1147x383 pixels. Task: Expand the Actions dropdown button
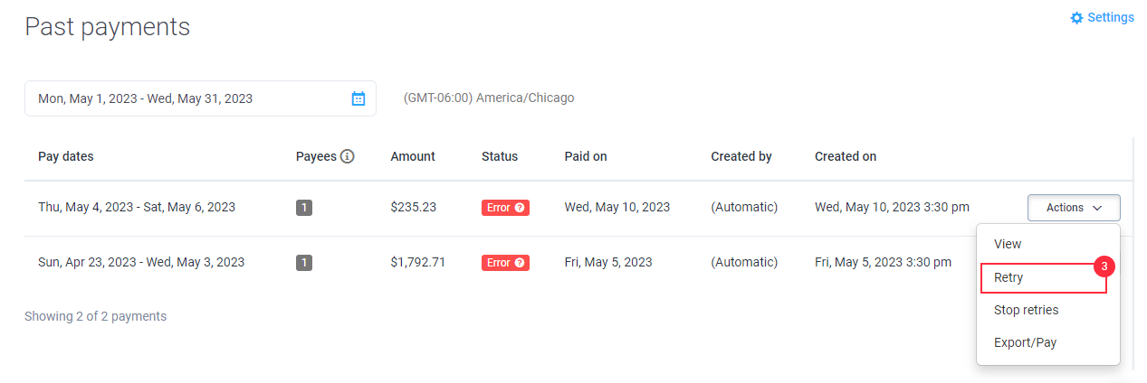1074,208
